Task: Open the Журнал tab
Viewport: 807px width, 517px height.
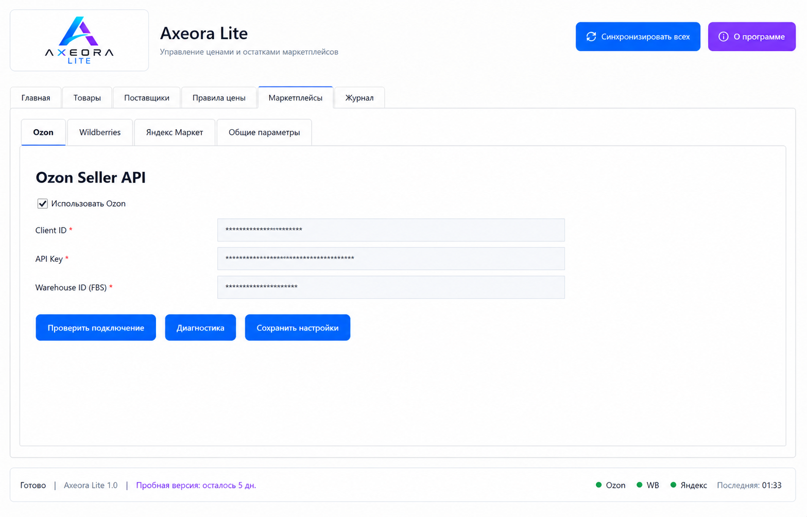Action: [x=359, y=98]
